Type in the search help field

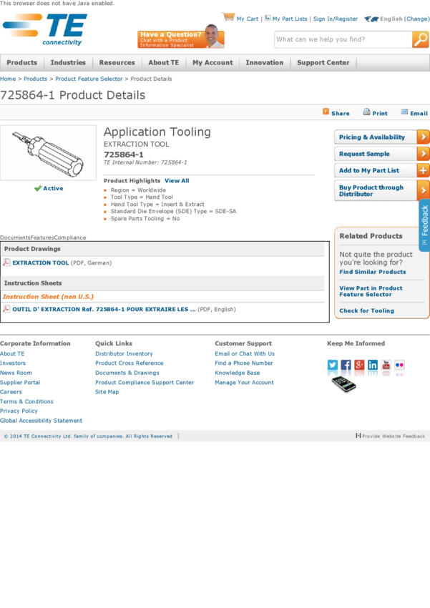pyautogui.click(x=342, y=40)
